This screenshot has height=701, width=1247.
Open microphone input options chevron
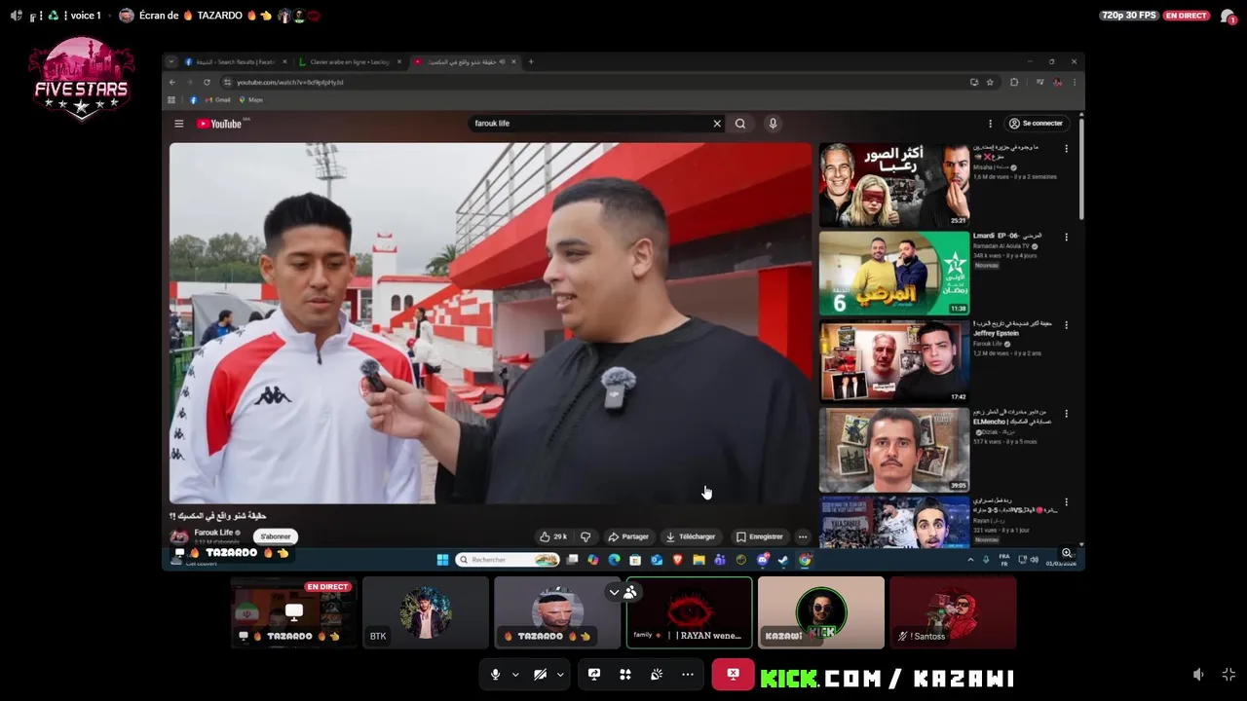pyautogui.click(x=515, y=675)
